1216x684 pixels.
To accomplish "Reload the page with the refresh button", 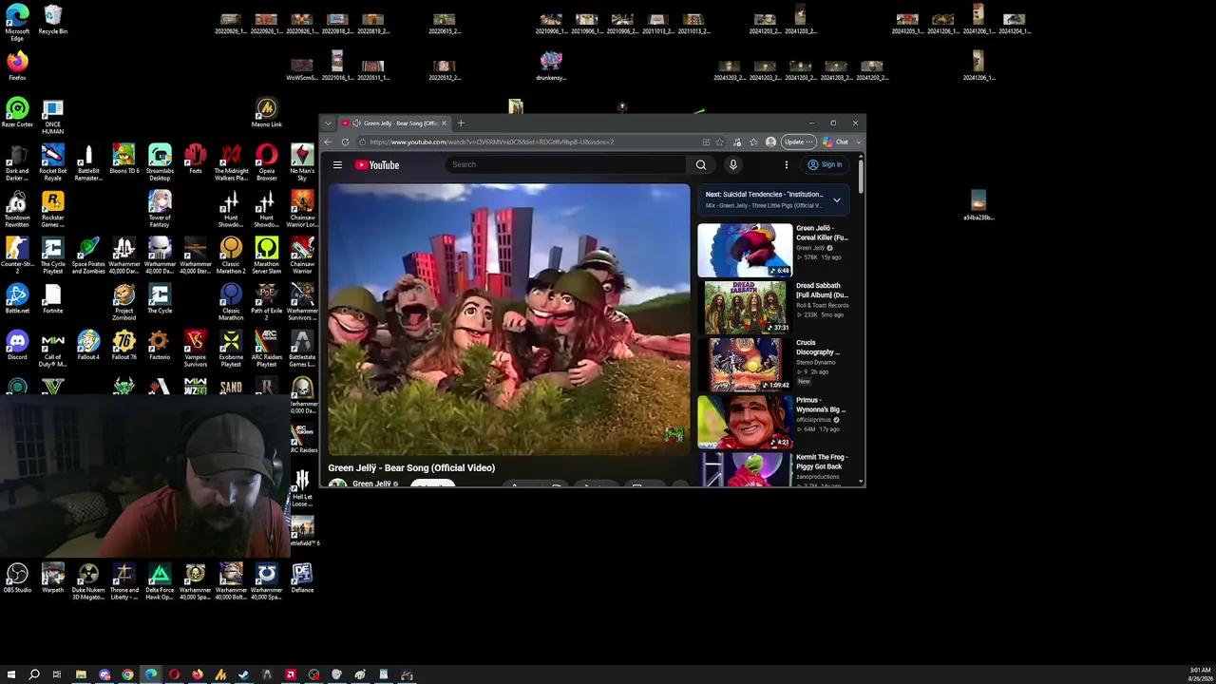I will tap(345, 142).
